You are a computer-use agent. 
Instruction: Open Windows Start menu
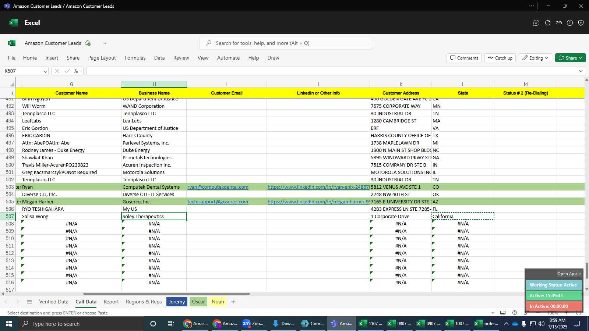[x=9, y=324]
